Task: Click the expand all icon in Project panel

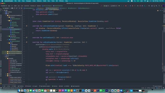Action: [x=14, y=8]
